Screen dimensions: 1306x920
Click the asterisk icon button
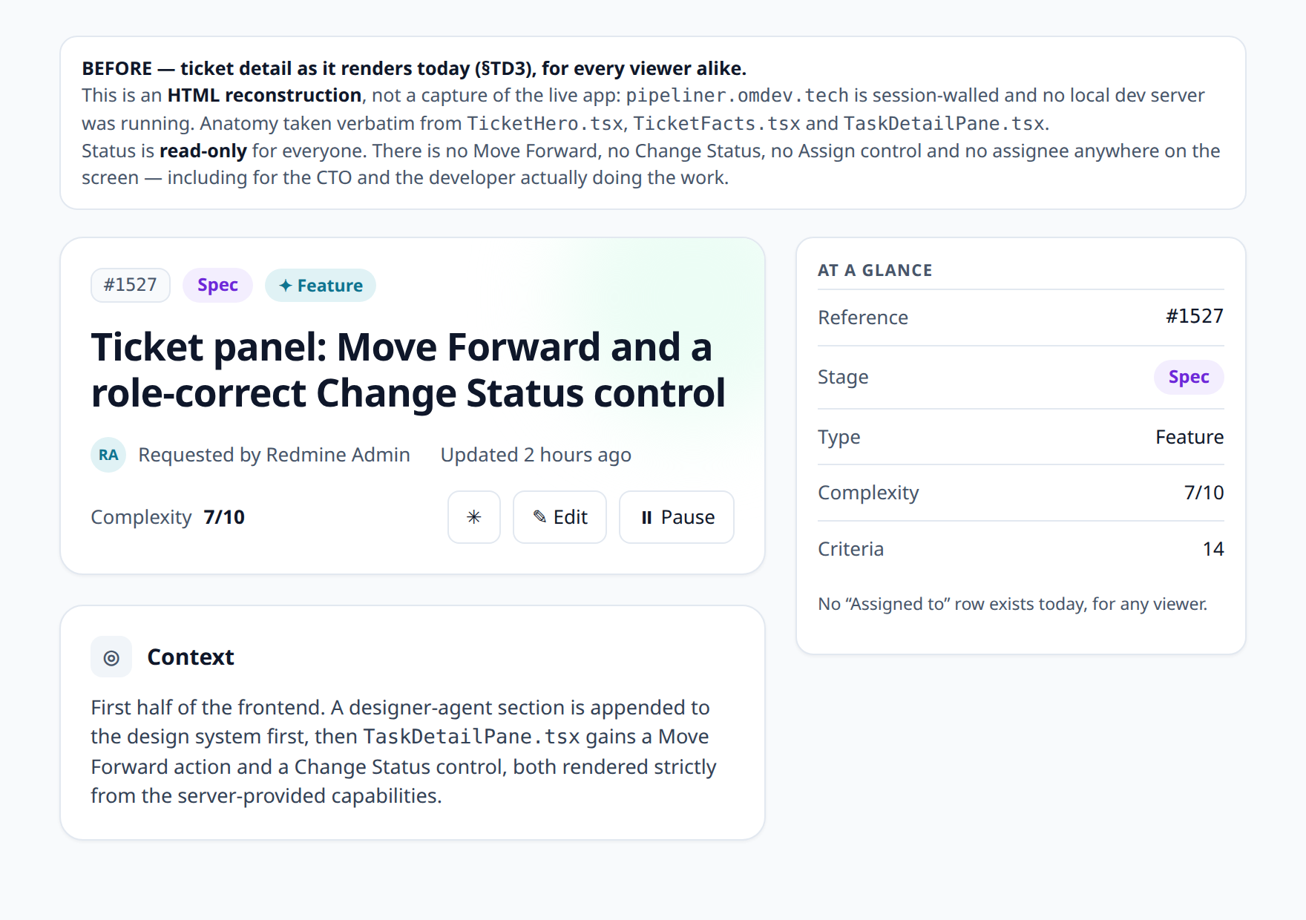(x=474, y=517)
